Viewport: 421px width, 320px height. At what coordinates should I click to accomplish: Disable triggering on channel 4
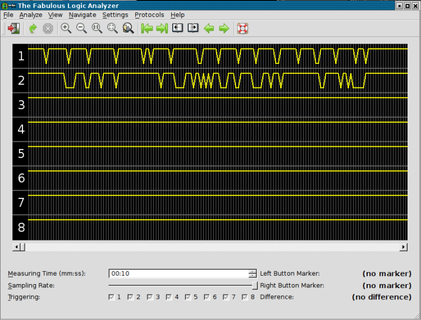click(169, 297)
